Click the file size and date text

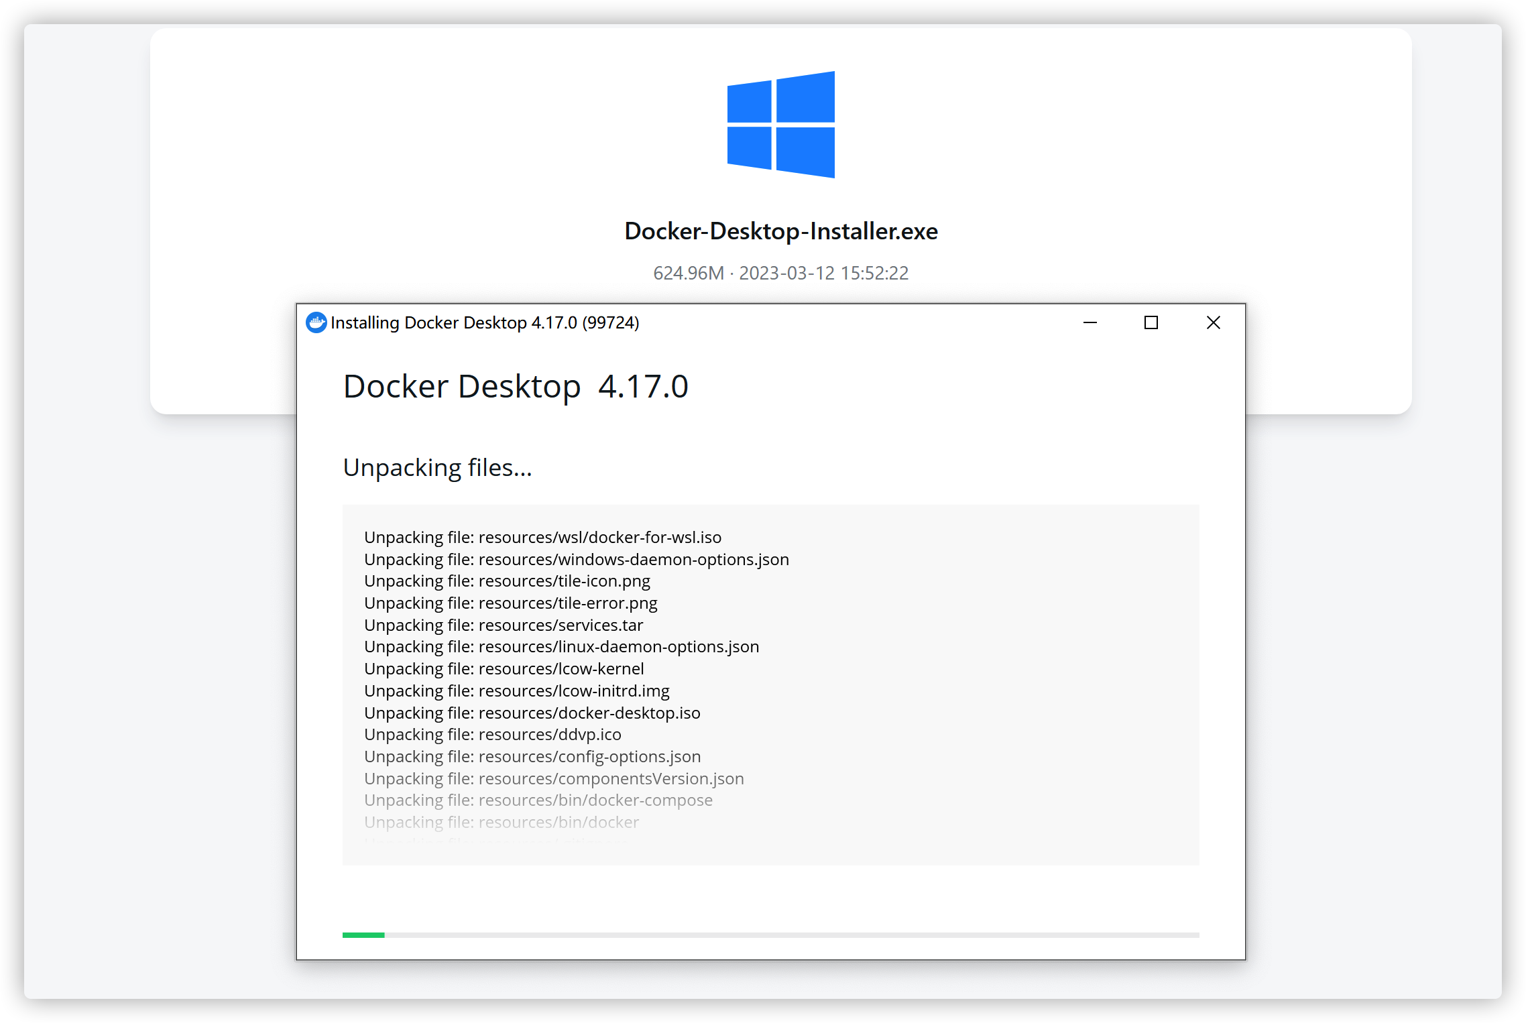tap(781, 274)
